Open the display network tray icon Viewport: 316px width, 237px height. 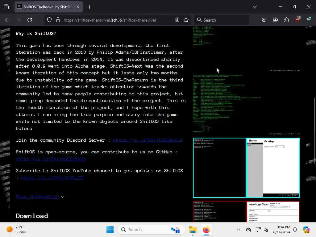258,230
